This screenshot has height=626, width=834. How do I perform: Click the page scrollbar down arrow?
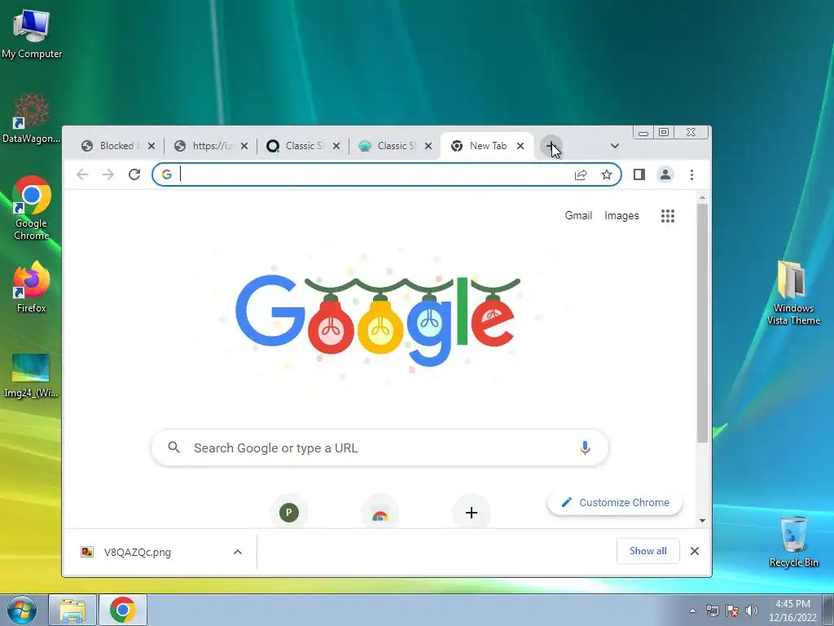point(702,521)
